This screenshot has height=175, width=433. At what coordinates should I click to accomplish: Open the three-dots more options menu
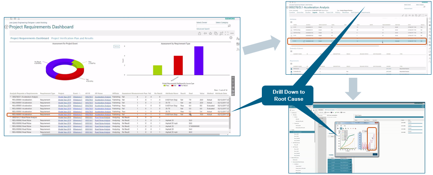[x=232, y=33]
